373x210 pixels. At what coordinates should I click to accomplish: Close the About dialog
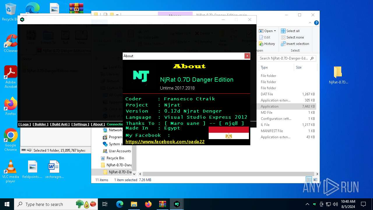(x=247, y=56)
